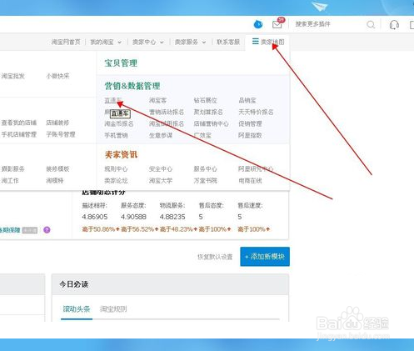Open 淘宝试用报名 link
414x351 pixels.
pyautogui.click(x=167, y=123)
